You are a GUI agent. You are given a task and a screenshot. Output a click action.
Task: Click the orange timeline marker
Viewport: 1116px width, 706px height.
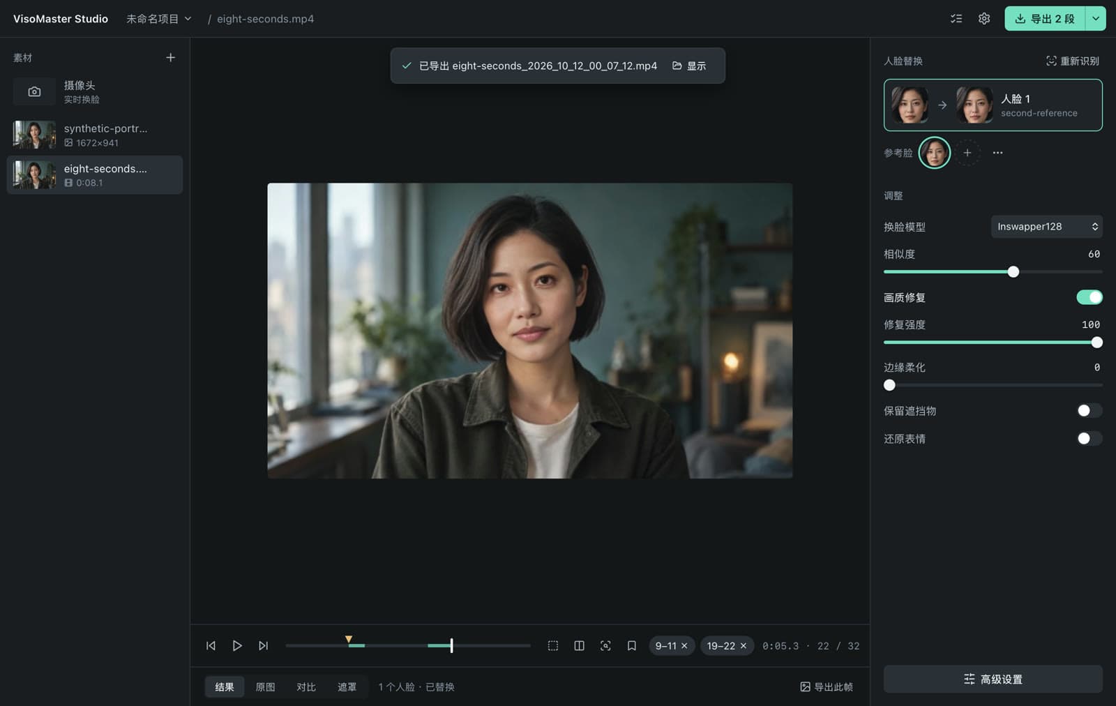pyautogui.click(x=349, y=639)
